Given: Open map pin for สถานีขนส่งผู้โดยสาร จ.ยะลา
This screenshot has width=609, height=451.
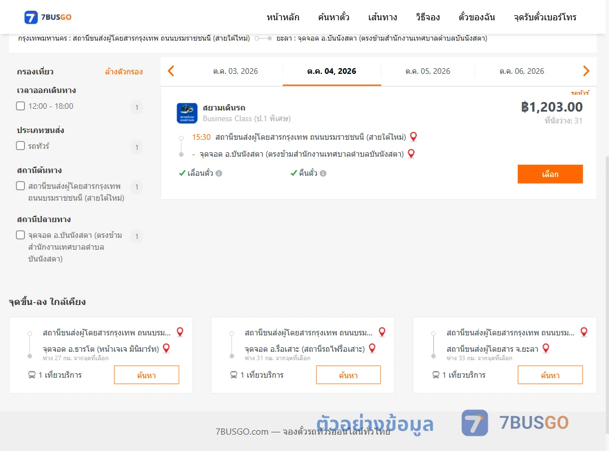Looking at the screenshot, I should point(546,348).
